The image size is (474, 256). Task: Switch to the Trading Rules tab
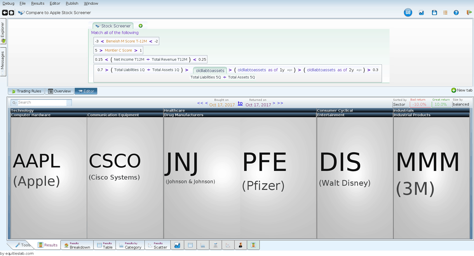click(26, 91)
